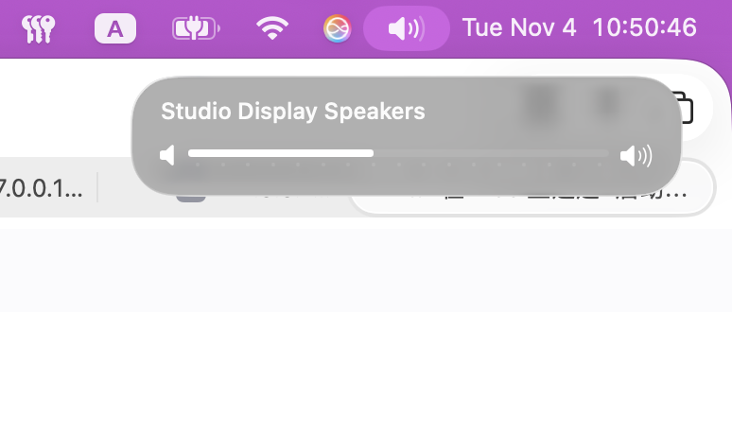
Task: Toggle the highlighted Sound menu bar icon
Action: (x=406, y=29)
